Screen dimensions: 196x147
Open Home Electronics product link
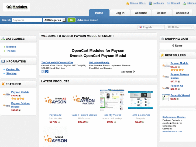click(140, 115)
